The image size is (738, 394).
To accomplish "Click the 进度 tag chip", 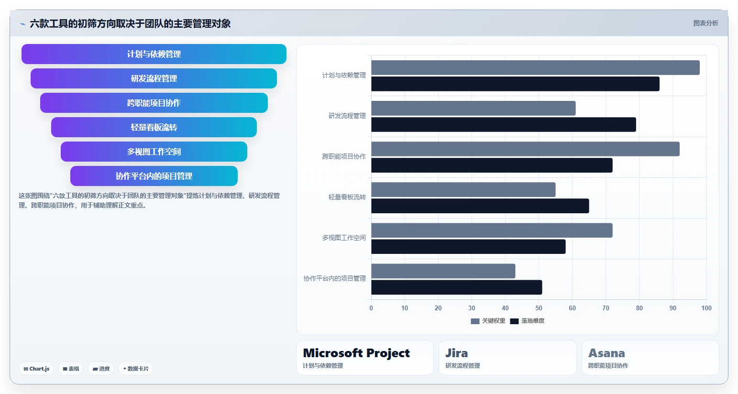I will pyautogui.click(x=101, y=369).
